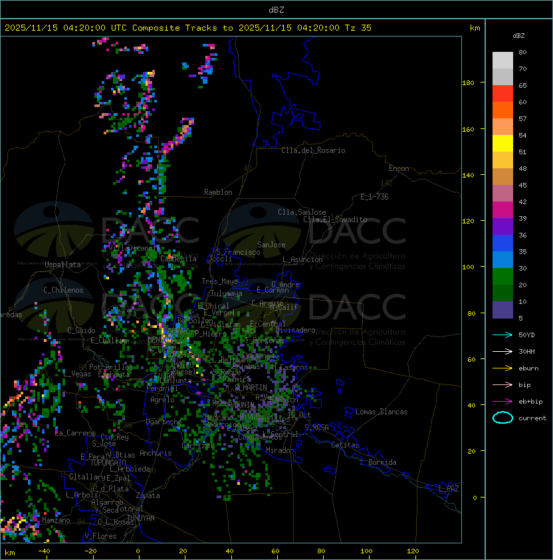The image size is (553, 560).
Task: Click the 'C_Chilenos' map label
Action: click(x=63, y=290)
